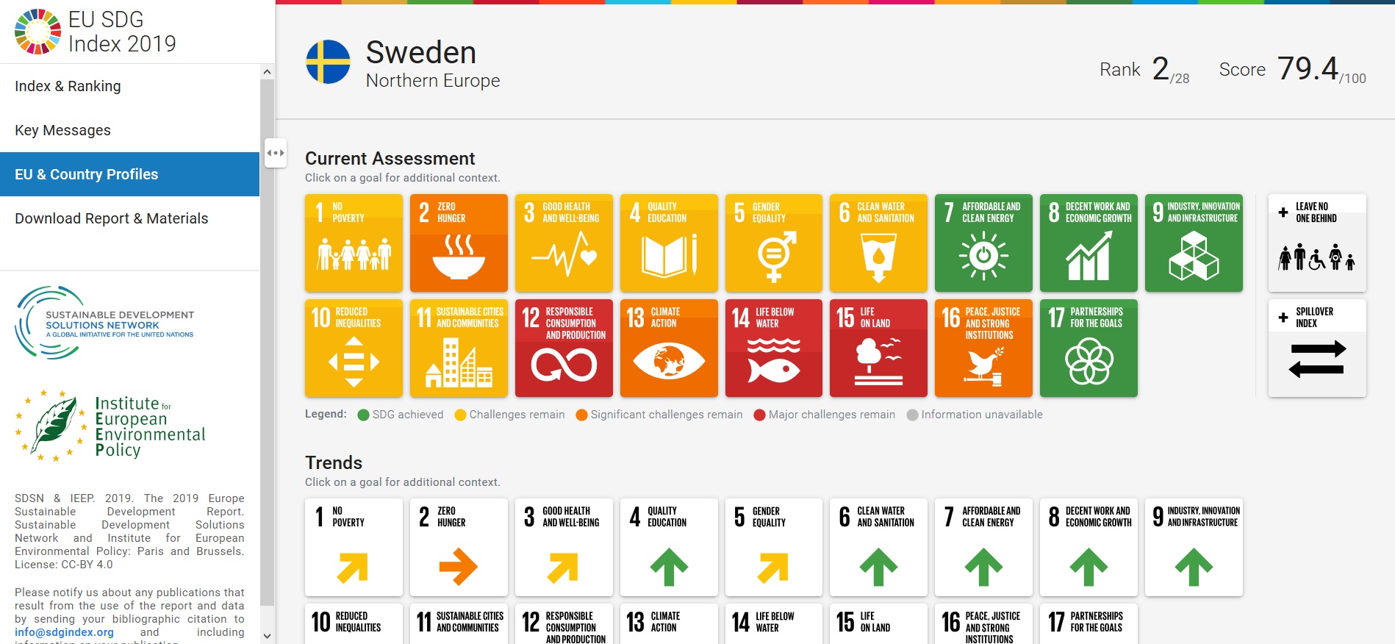Click the orange Significant challenges remain legend dot
The image size is (1395, 644).
(582, 415)
